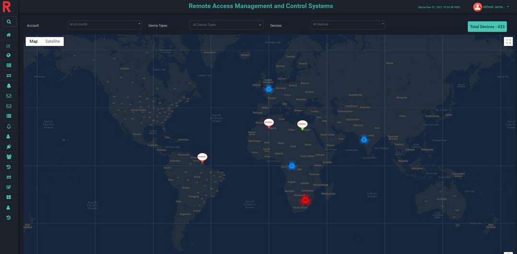Viewport: 517px width, 254px height.
Task: Click the red R logo
Action: (7, 7)
